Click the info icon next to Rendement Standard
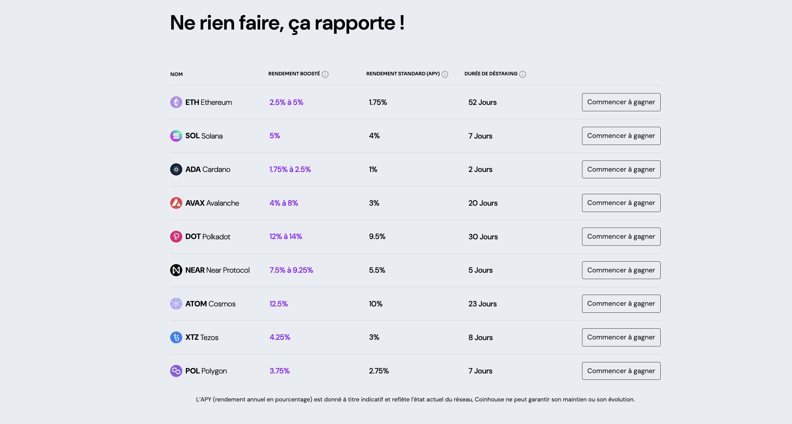 pyautogui.click(x=444, y=74)
